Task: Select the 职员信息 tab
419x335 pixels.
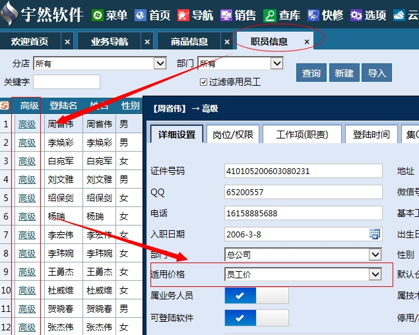Action: point(269,42)
